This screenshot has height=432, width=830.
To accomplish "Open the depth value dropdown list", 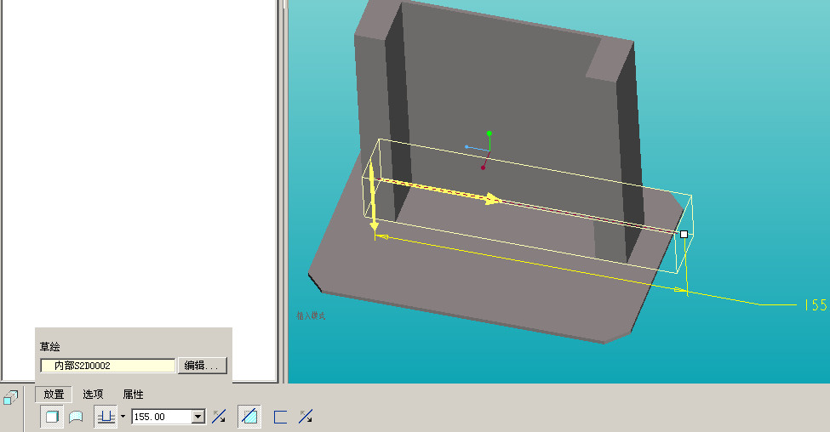I will pos(198,417).
